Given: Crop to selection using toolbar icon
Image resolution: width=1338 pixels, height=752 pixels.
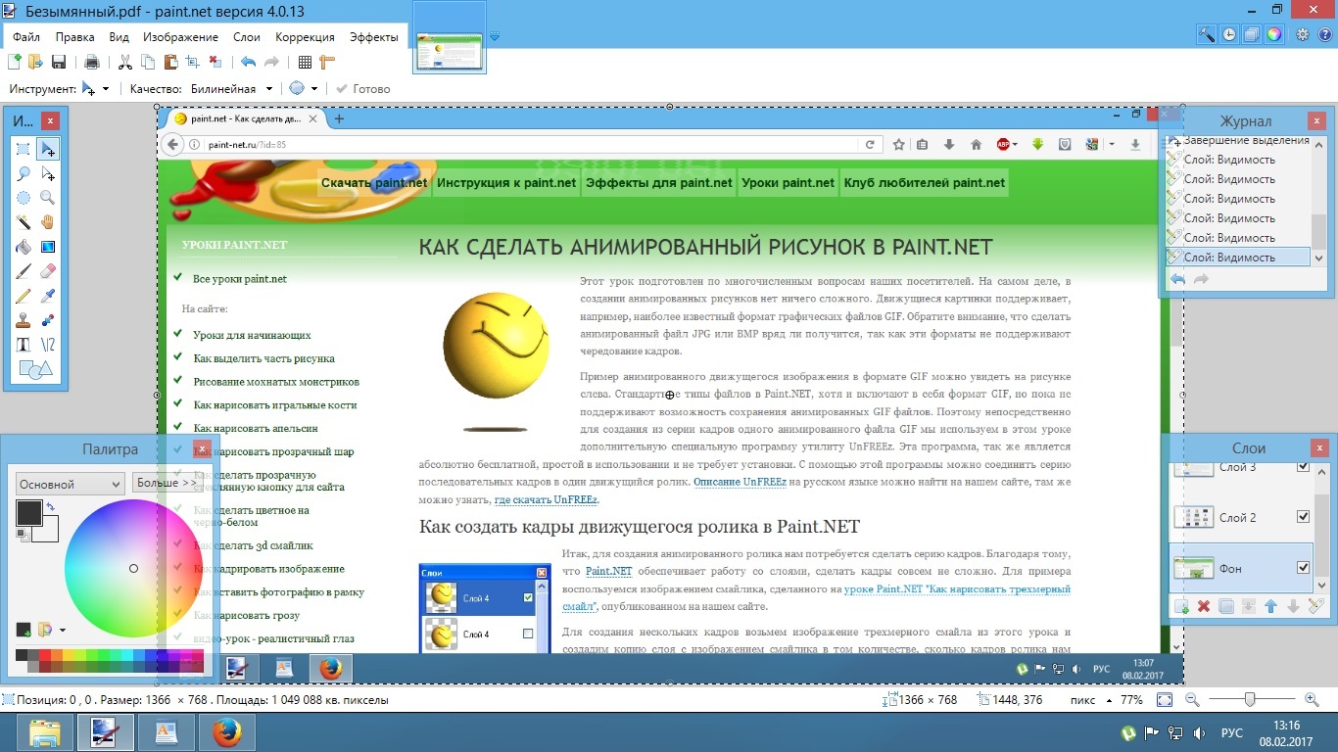Looking at the screenshot, I should pyautogui.click(x=192, y=63).
